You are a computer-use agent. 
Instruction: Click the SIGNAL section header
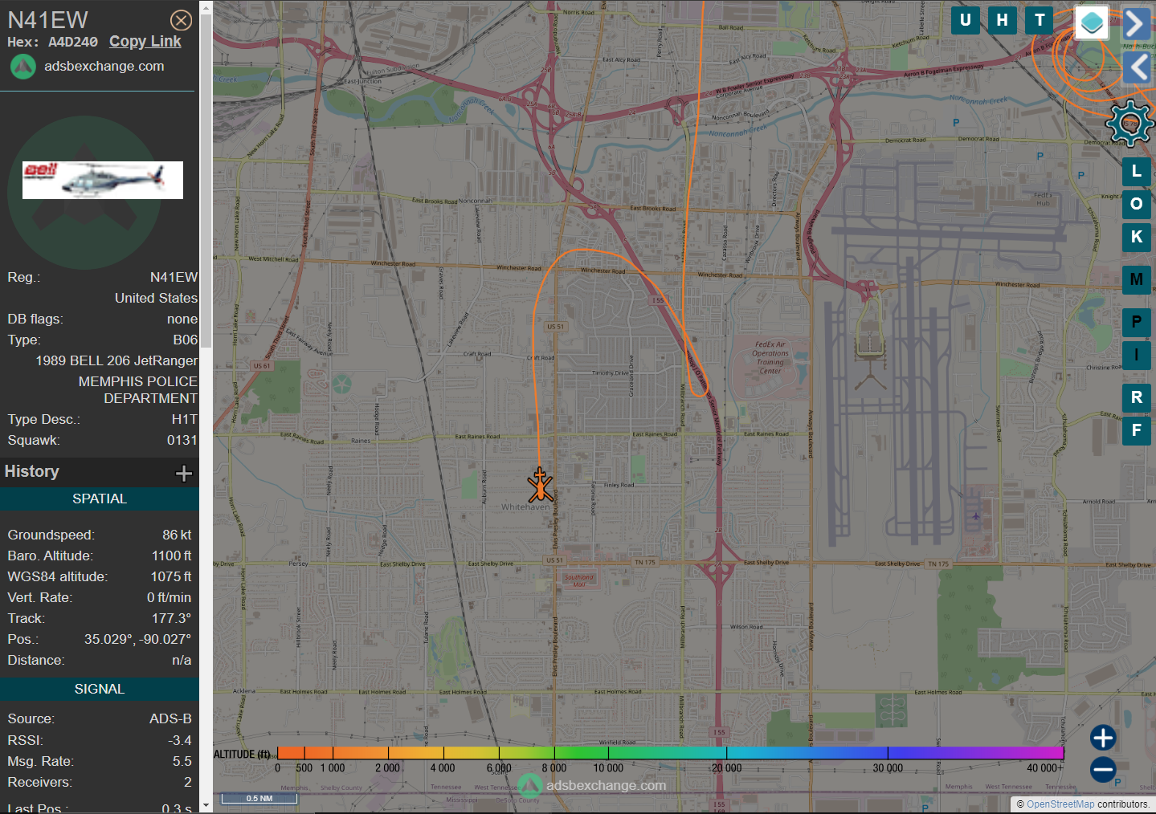[100, 689]
